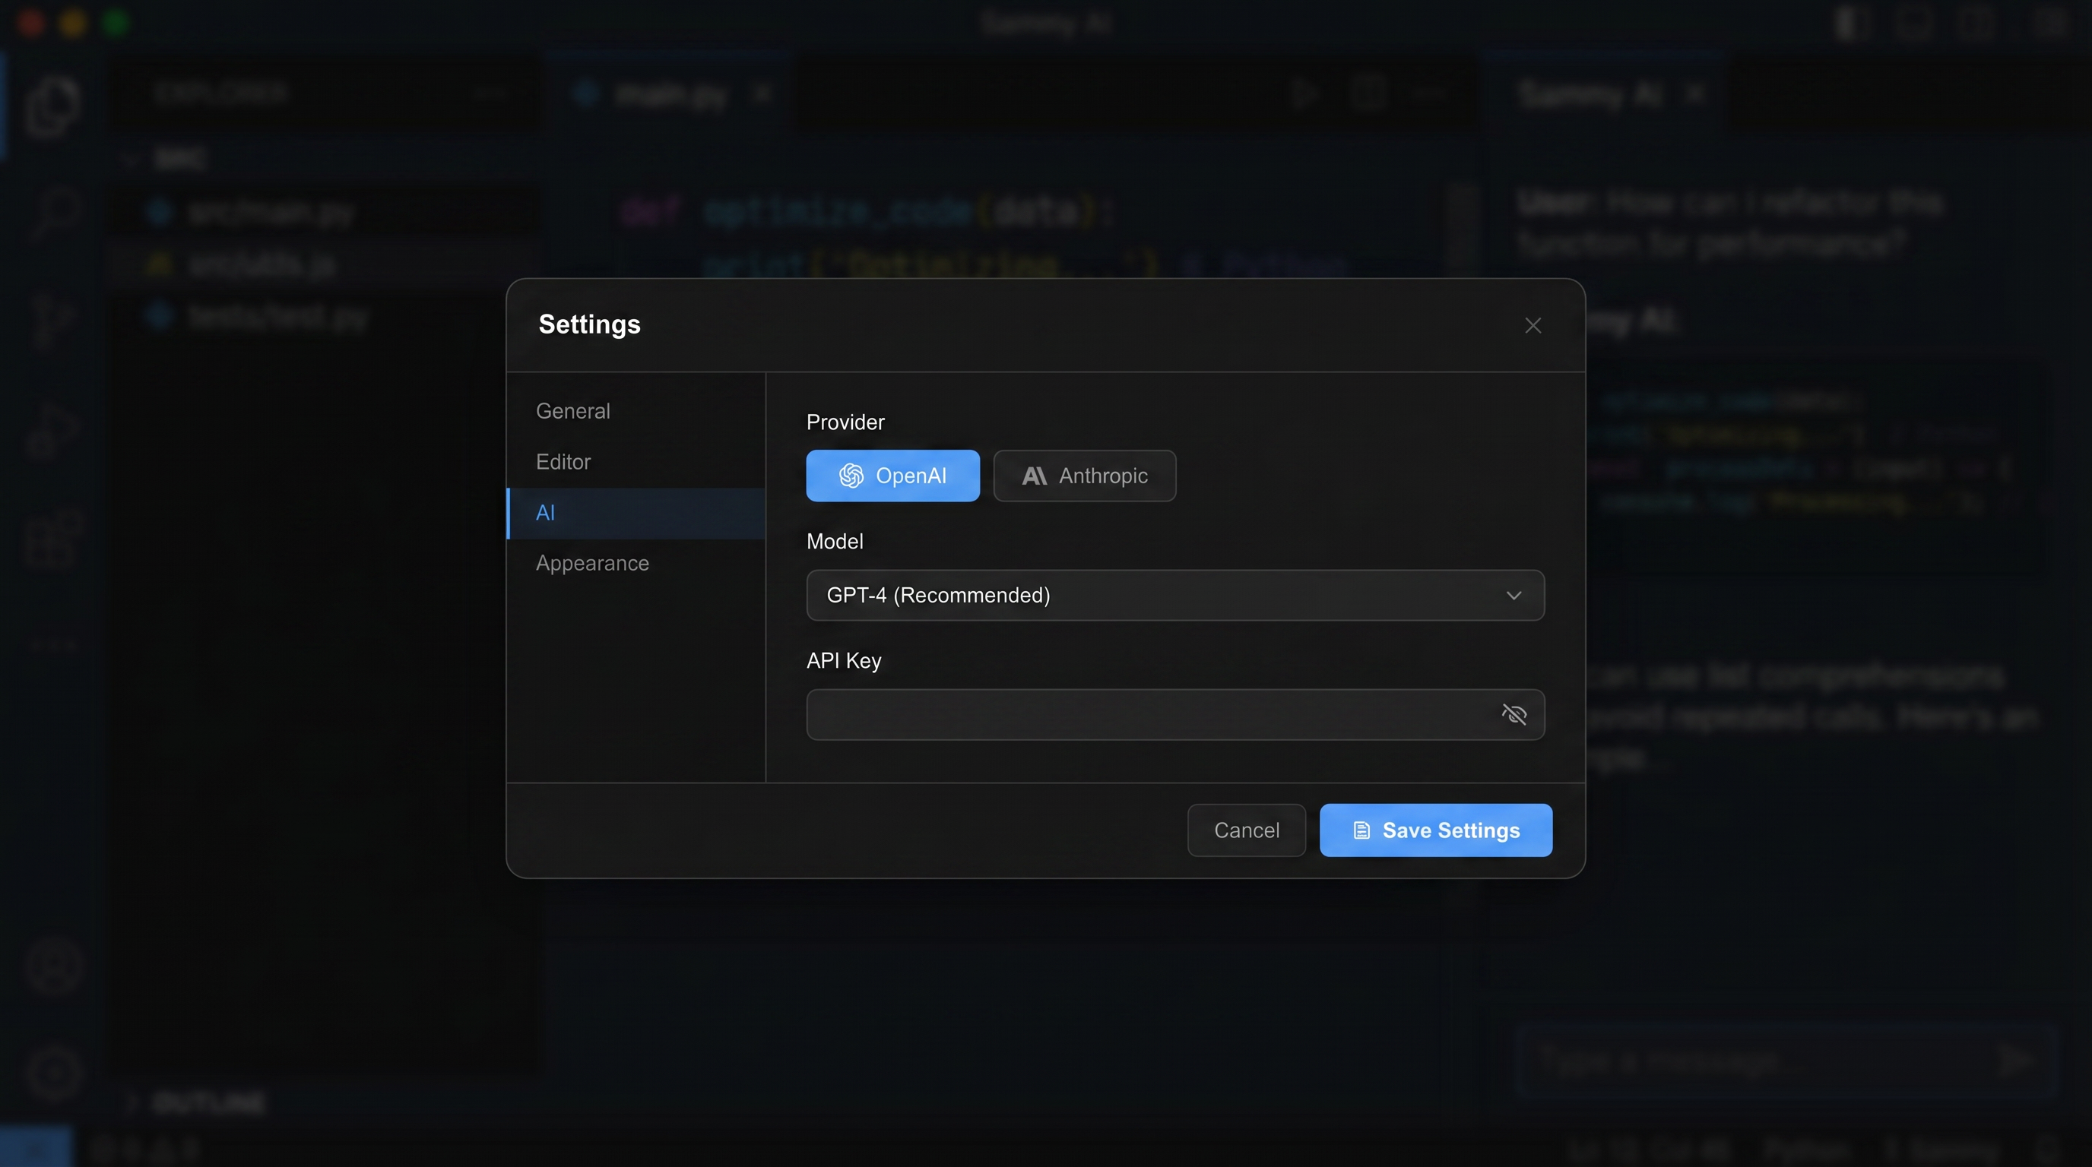Select OpenAI as the provider
This screenshot has height=1167, width=2092.
892,476
